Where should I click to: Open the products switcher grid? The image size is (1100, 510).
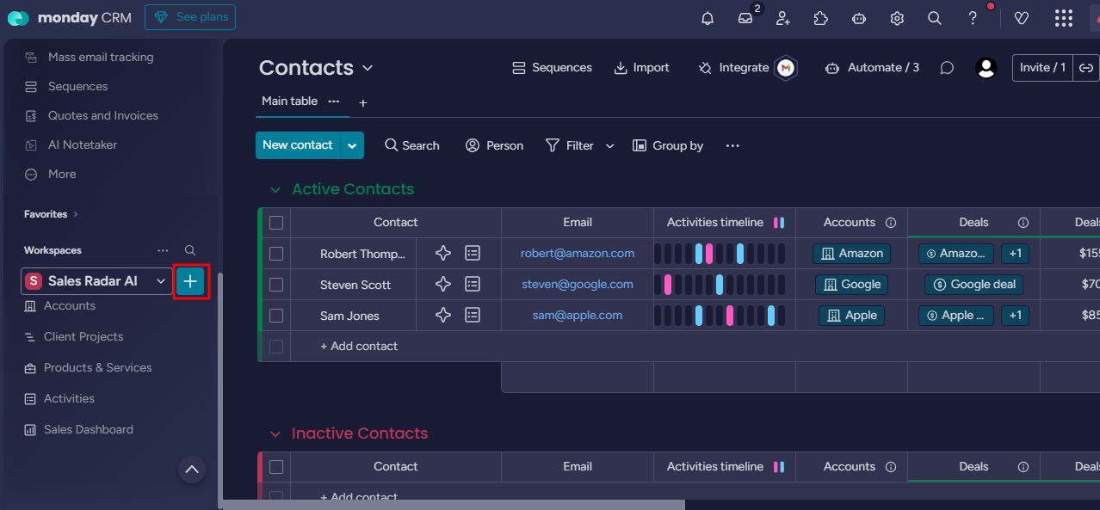pos(1064,18)
